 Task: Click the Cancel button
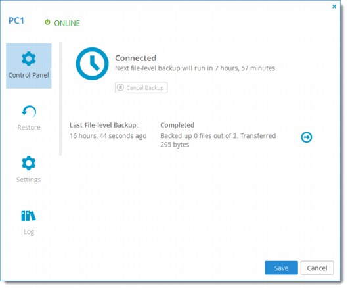click(x=317, y=268)
